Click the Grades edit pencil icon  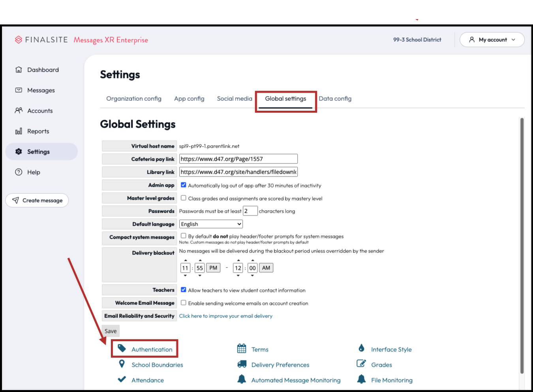click(x=361, y=364)
